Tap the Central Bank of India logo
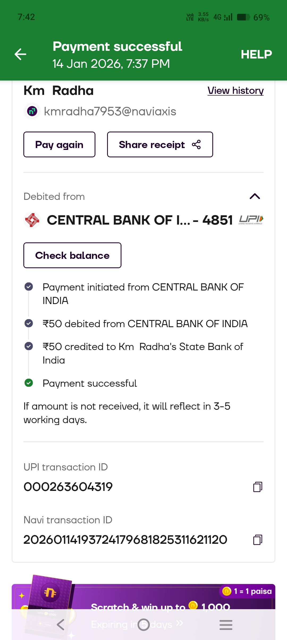 32,220
